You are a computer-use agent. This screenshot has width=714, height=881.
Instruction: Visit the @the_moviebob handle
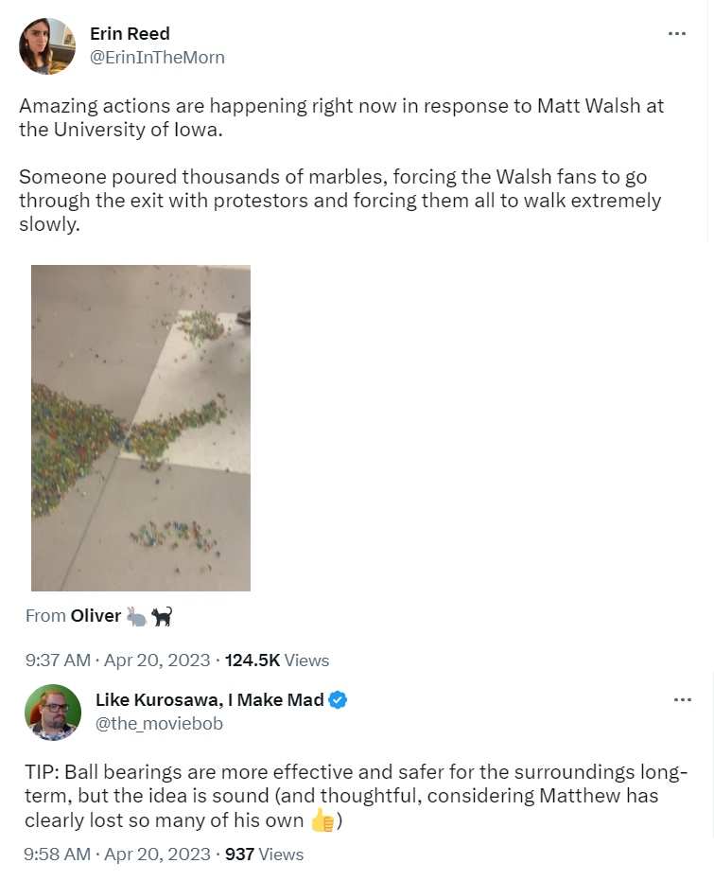coord(159,724)
